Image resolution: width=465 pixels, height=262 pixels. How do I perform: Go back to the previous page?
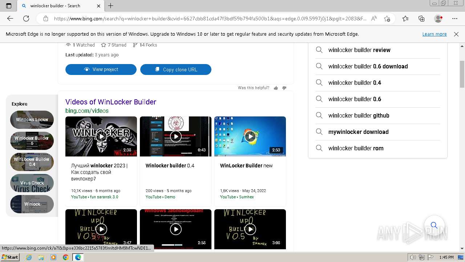pos(10,19)
